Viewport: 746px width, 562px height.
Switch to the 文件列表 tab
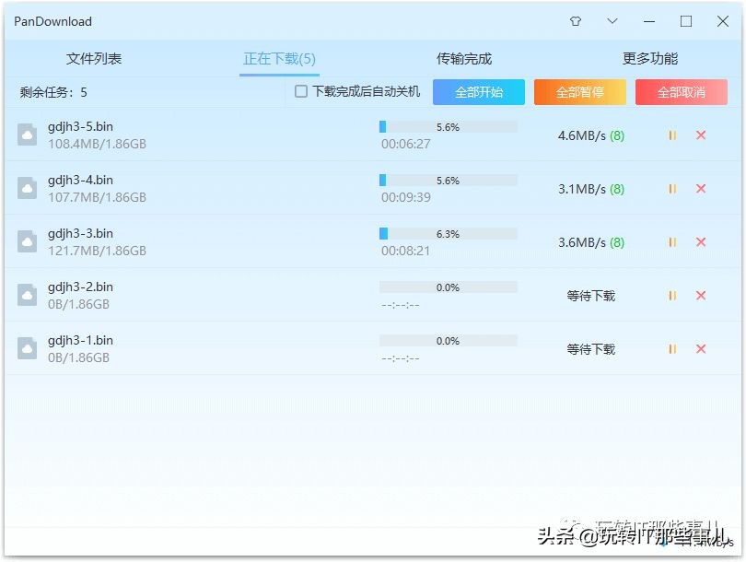coord(92,57)
